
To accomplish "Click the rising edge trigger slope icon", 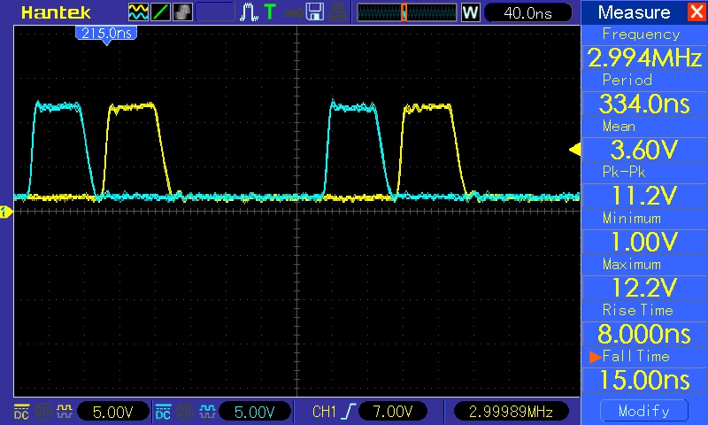I will [x=349, y=412].
